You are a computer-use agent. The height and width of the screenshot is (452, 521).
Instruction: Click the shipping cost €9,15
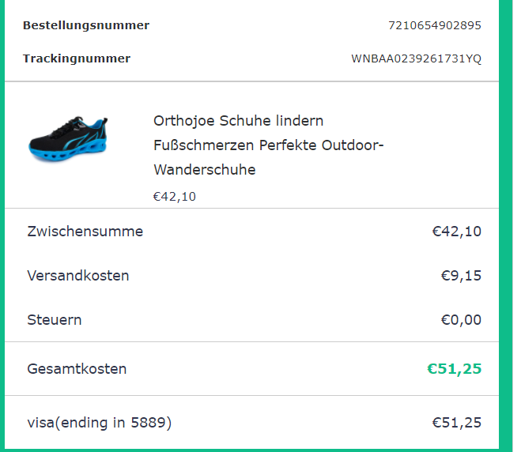[461, 276]
